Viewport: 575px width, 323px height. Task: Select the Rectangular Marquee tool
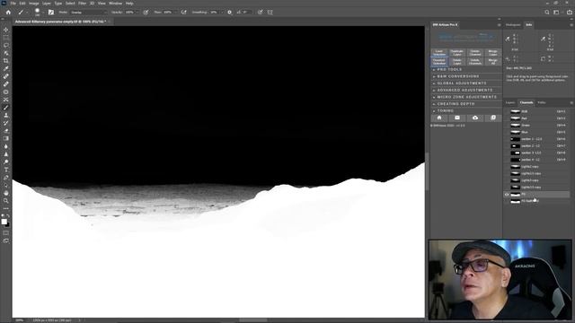pyautogui.click(x=6, y=38)
